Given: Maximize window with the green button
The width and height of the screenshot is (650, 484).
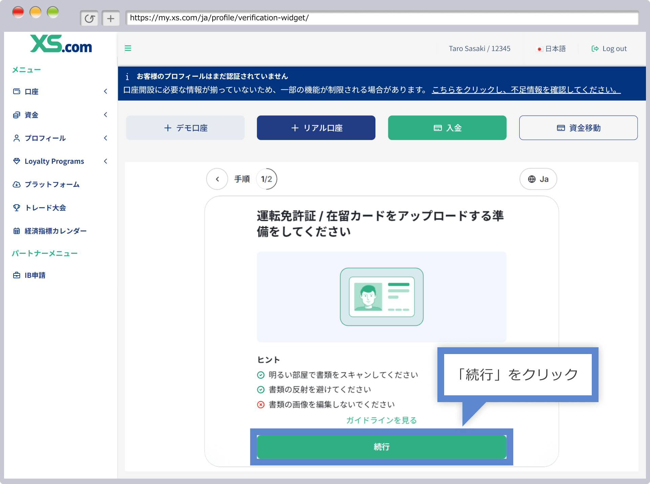Looking at the screenshot, I should tap(53, 12).
